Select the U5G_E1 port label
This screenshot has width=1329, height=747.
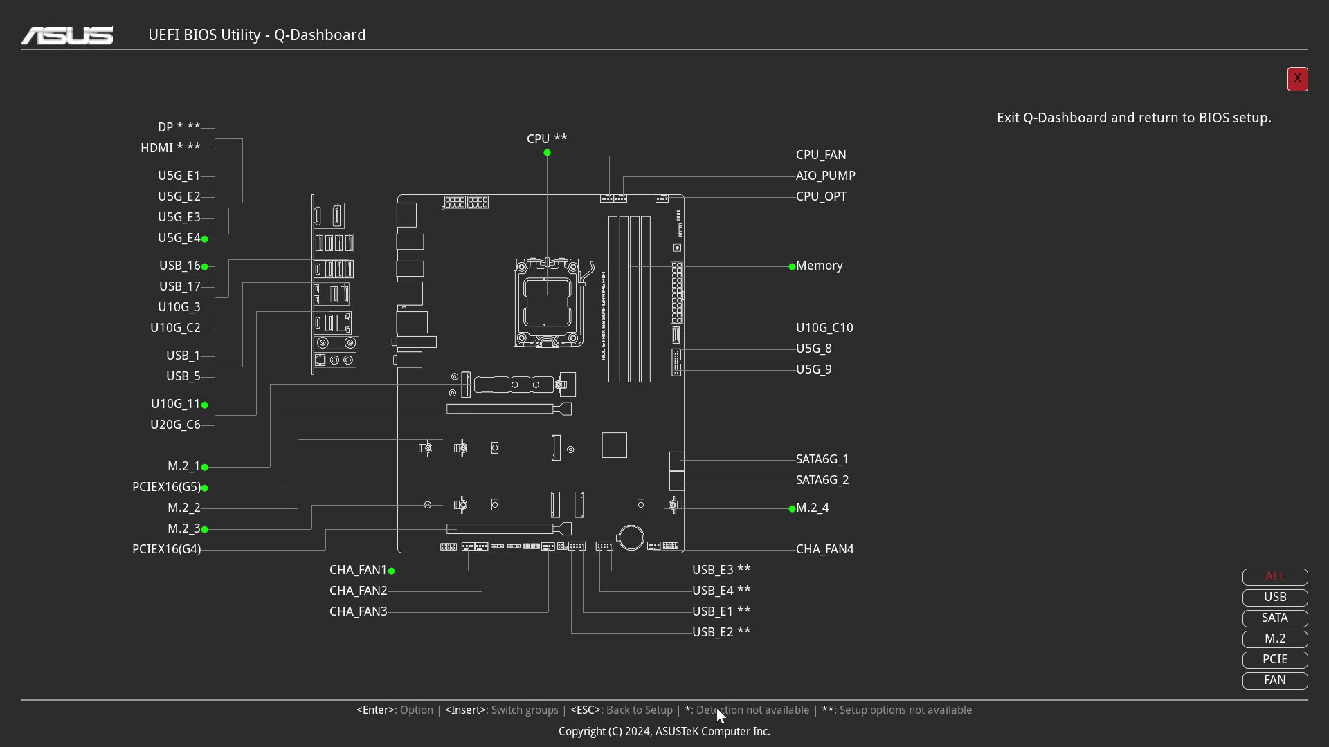179,176
